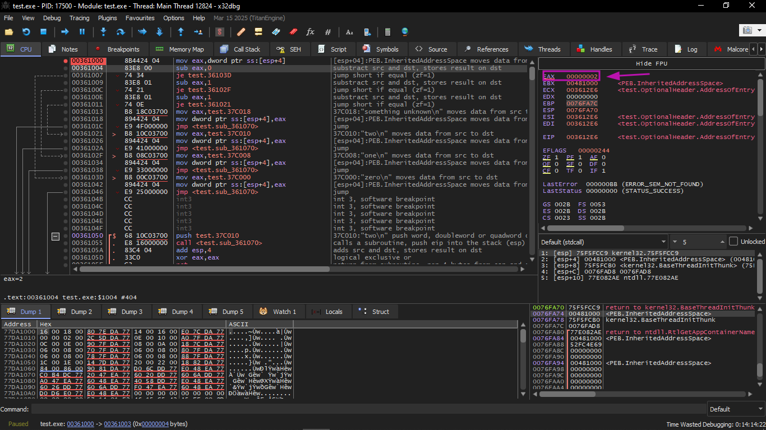Enable the Unlocked checkbox
Screen dimensions: 766x430
point(733,242)
